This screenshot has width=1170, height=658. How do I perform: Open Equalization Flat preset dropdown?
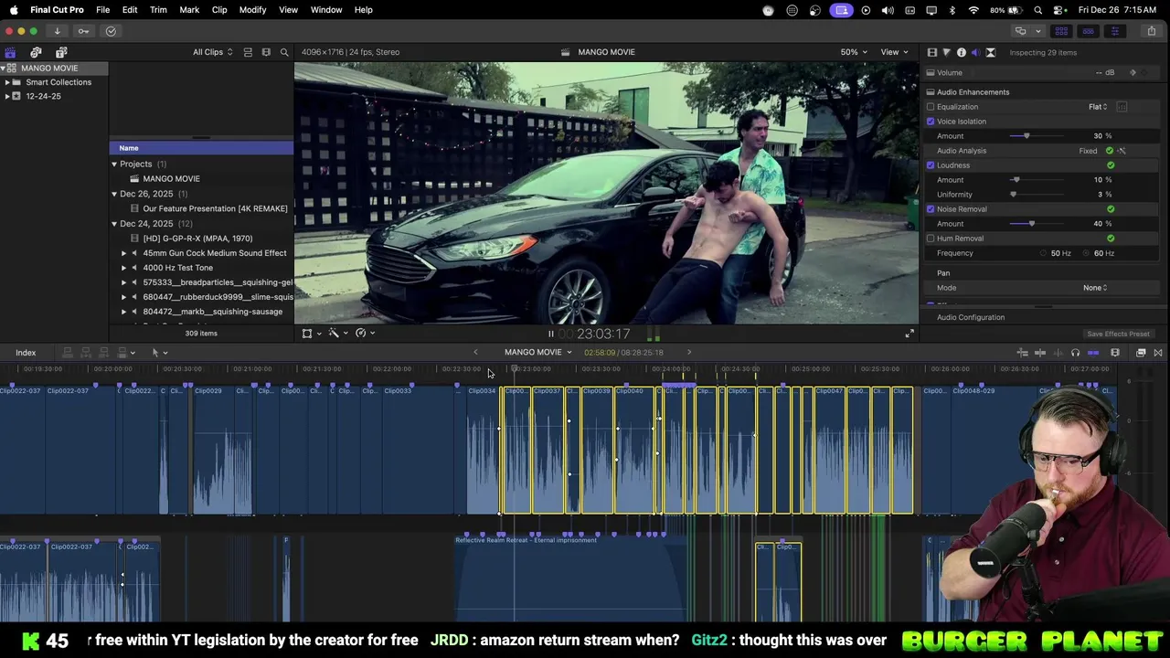coord(1098,107)
